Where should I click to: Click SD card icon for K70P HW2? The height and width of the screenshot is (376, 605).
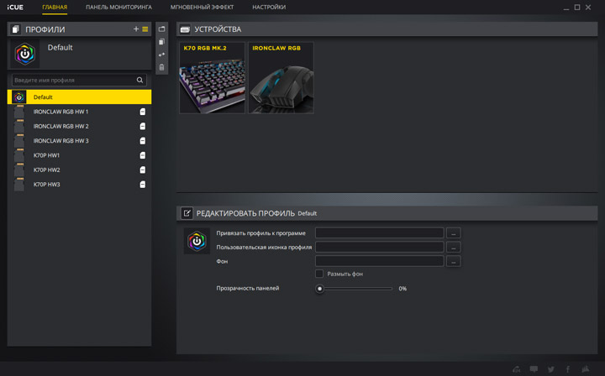coord(142,170)
